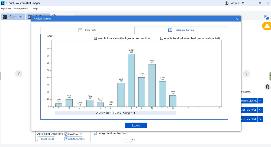Toggle background subtraction legend swatch
271x147 pixels.
95,38
